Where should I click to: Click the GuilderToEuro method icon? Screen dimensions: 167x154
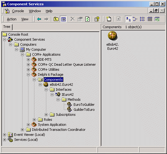[x=70, y=110]
